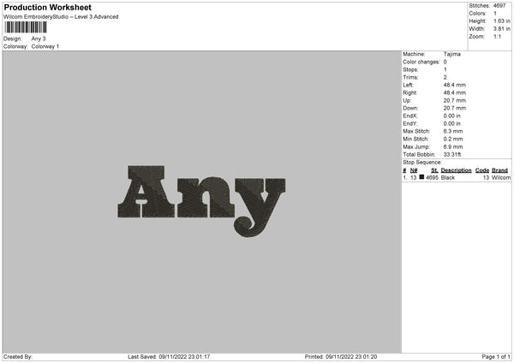Click the Height value 1.63 in
This screenshot has height=363, width=514.
tap(501, 21)
